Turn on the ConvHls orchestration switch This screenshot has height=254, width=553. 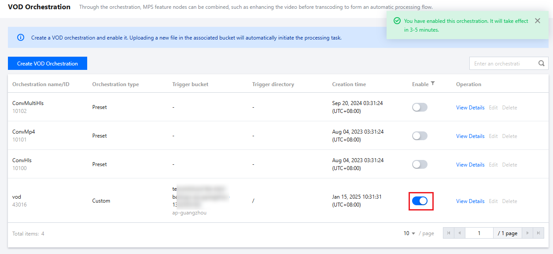pos(420,164)
